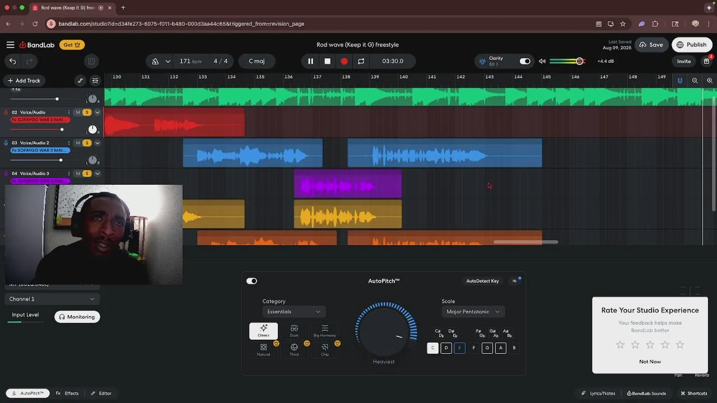
Task: Solo track 04 Voice/Audio 3
Action: point(87,174)
